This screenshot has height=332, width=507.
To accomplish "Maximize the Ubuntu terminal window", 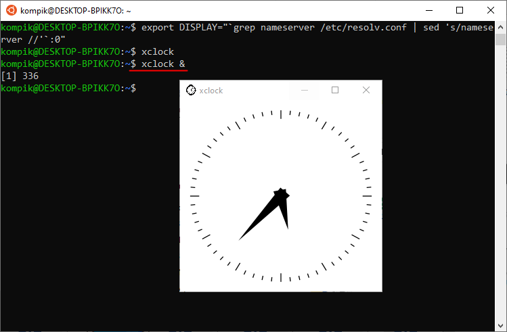I will pyautogui.click(x=460, y=10).
